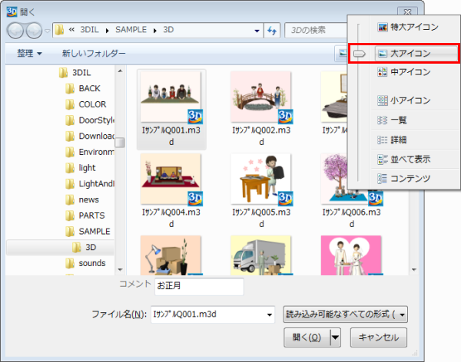Select the delivery truck thumbnail
This screenshot has height=362, width=461.
pyautogui.click(x=261, y=255)
